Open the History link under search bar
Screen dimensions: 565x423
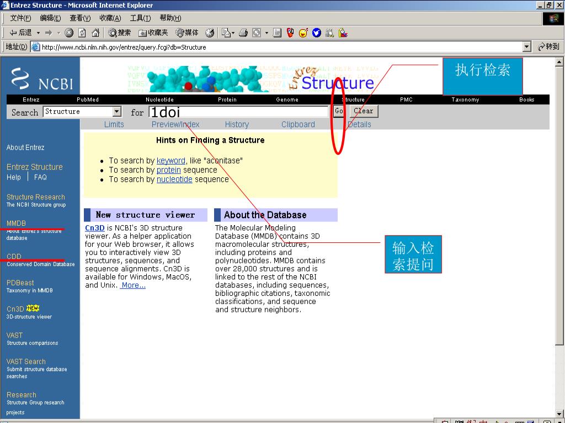(237, 124)
